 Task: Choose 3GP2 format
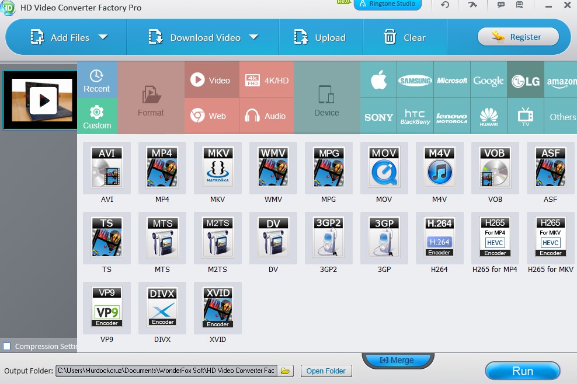click(329, 238)
